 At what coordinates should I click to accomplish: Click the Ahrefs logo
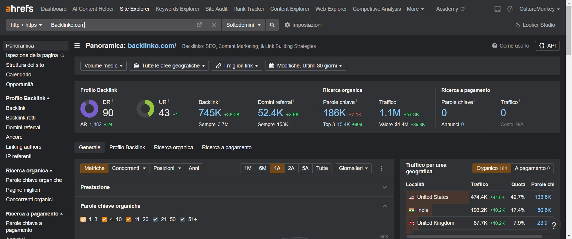coord(20,9)
